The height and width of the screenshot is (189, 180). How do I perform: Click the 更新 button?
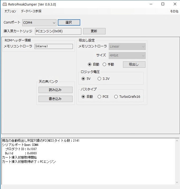click(x=94, y=31)
